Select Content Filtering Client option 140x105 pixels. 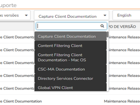point(71,46)
